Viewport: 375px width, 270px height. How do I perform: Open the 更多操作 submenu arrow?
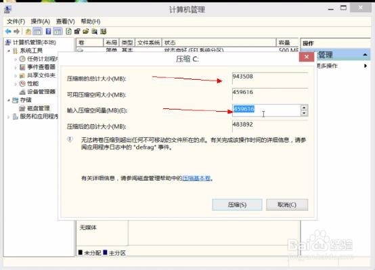pyautogui.click(x=366, y=66)
